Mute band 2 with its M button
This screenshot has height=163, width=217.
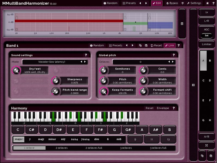point(125,15)
